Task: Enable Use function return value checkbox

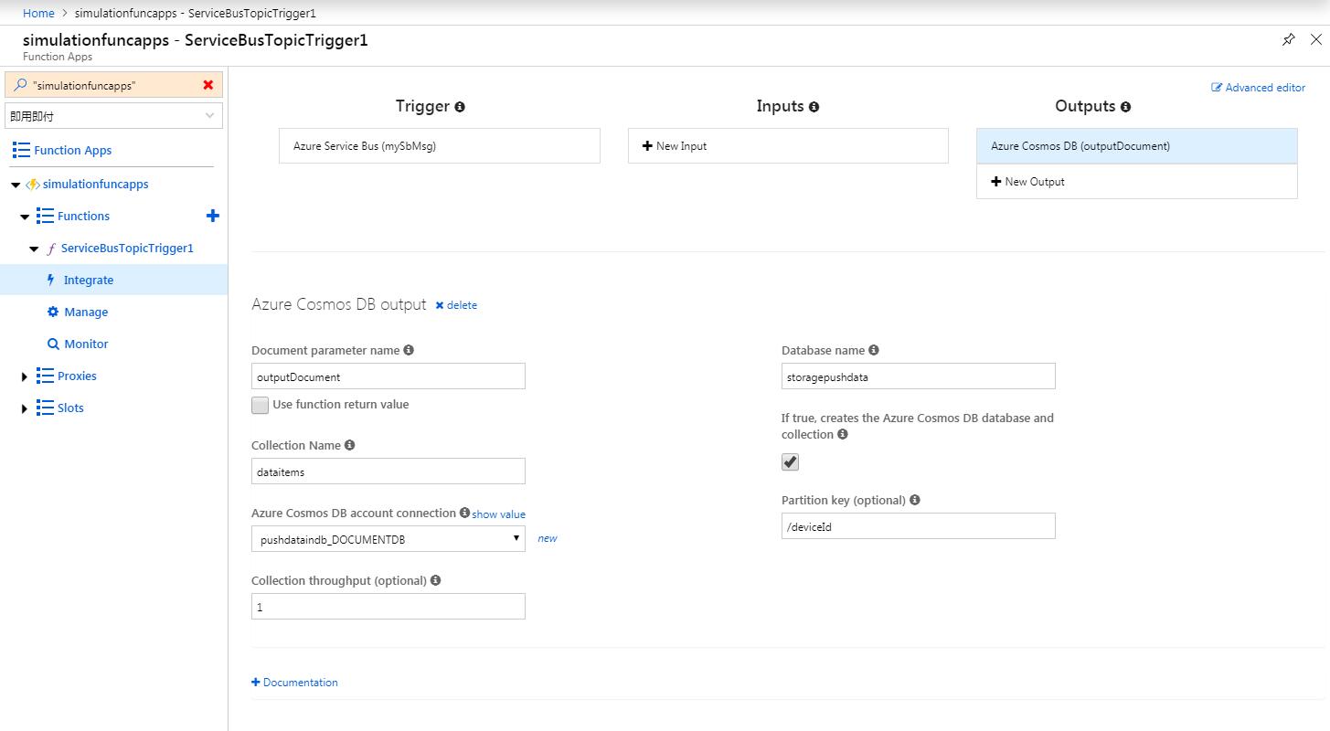Action: click(x=261, y=405)
